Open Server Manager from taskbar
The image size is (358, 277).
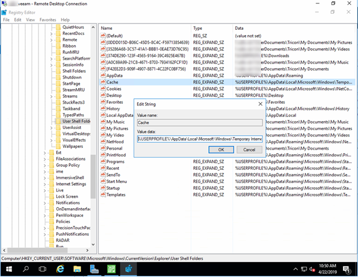tap(94, 269)
